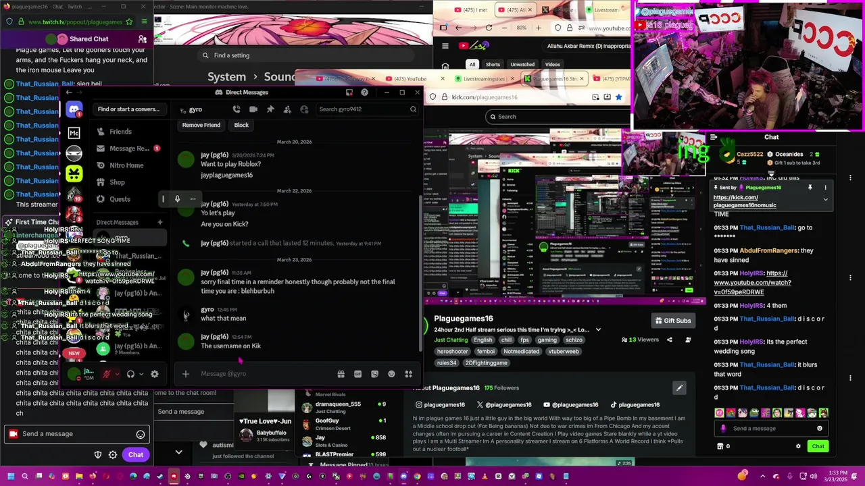Expand Discord output device dropdown arrow
The height and width of the screenshot is (486, 865).
click(x=141, y=374)
